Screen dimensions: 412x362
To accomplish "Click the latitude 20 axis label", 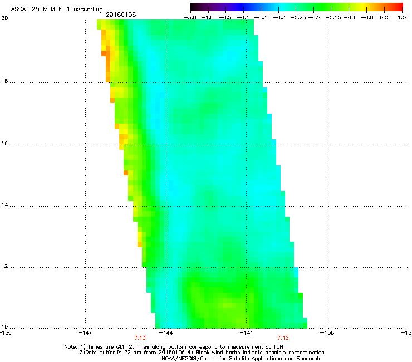I will click(4, 18).
